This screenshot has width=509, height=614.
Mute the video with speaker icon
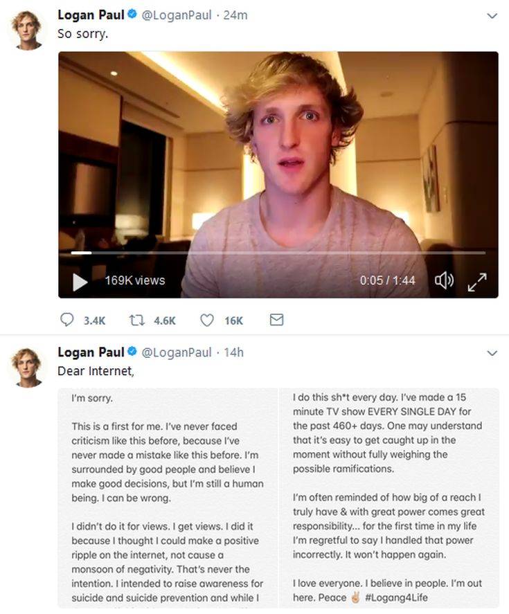click(x=444, y=281)
